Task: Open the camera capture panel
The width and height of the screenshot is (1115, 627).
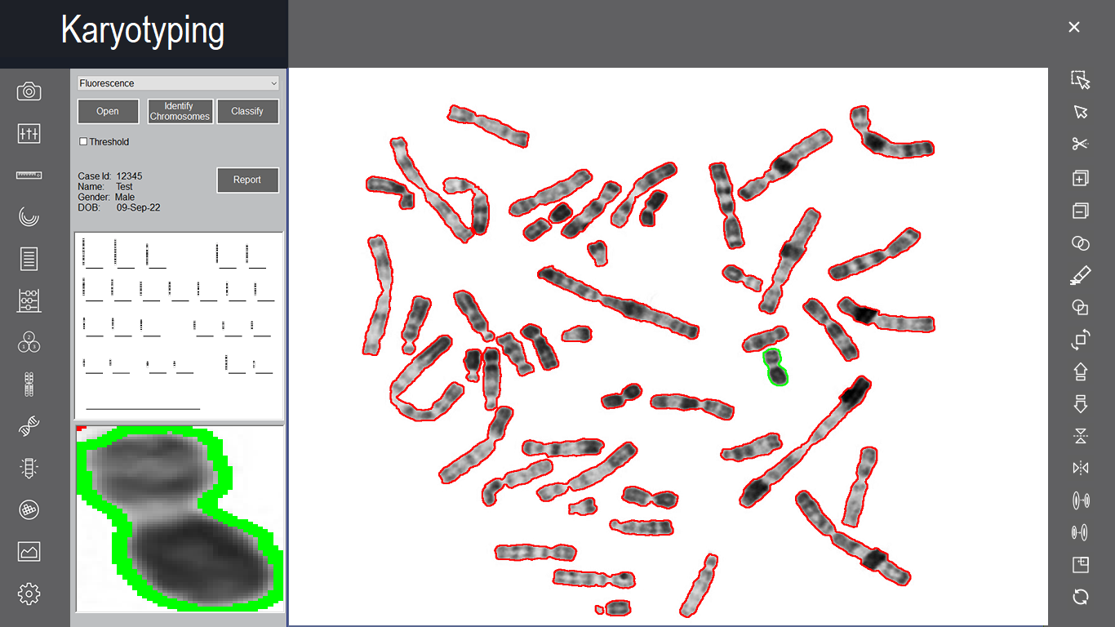Action: pyautogui.click(x=29, y=91)
